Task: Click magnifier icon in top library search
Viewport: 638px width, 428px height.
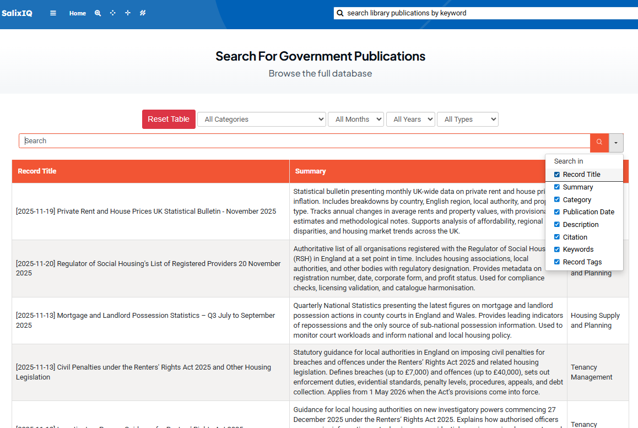Action: click(x=340, y=13)
